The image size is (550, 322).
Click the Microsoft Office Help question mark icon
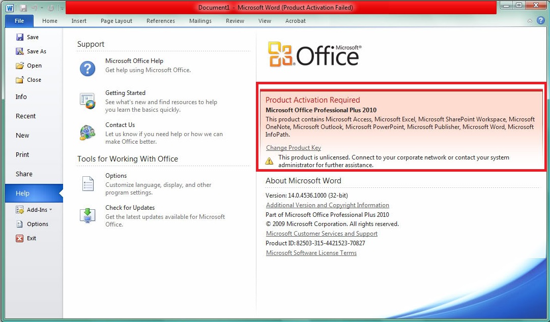point(88,68)
